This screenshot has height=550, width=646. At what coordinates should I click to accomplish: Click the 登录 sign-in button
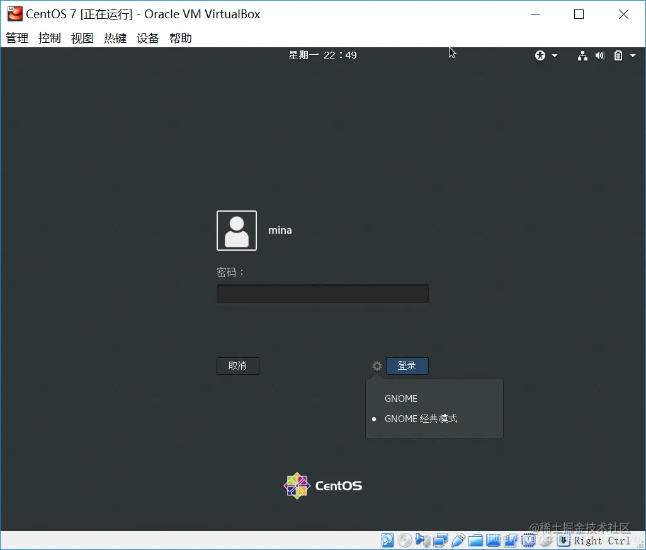coord(407,365)
